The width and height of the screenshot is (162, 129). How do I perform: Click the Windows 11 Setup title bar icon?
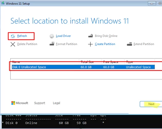(x=3, y=3)
